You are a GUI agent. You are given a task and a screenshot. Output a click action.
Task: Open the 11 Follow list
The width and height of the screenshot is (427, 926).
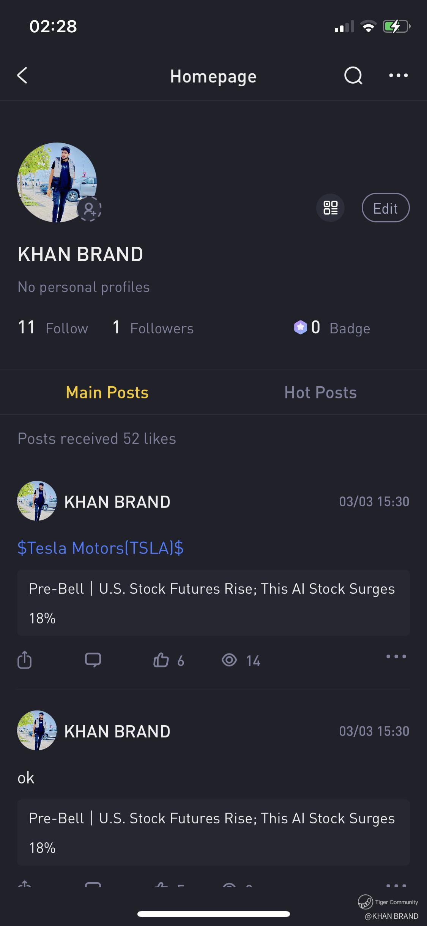coord(53,328)
